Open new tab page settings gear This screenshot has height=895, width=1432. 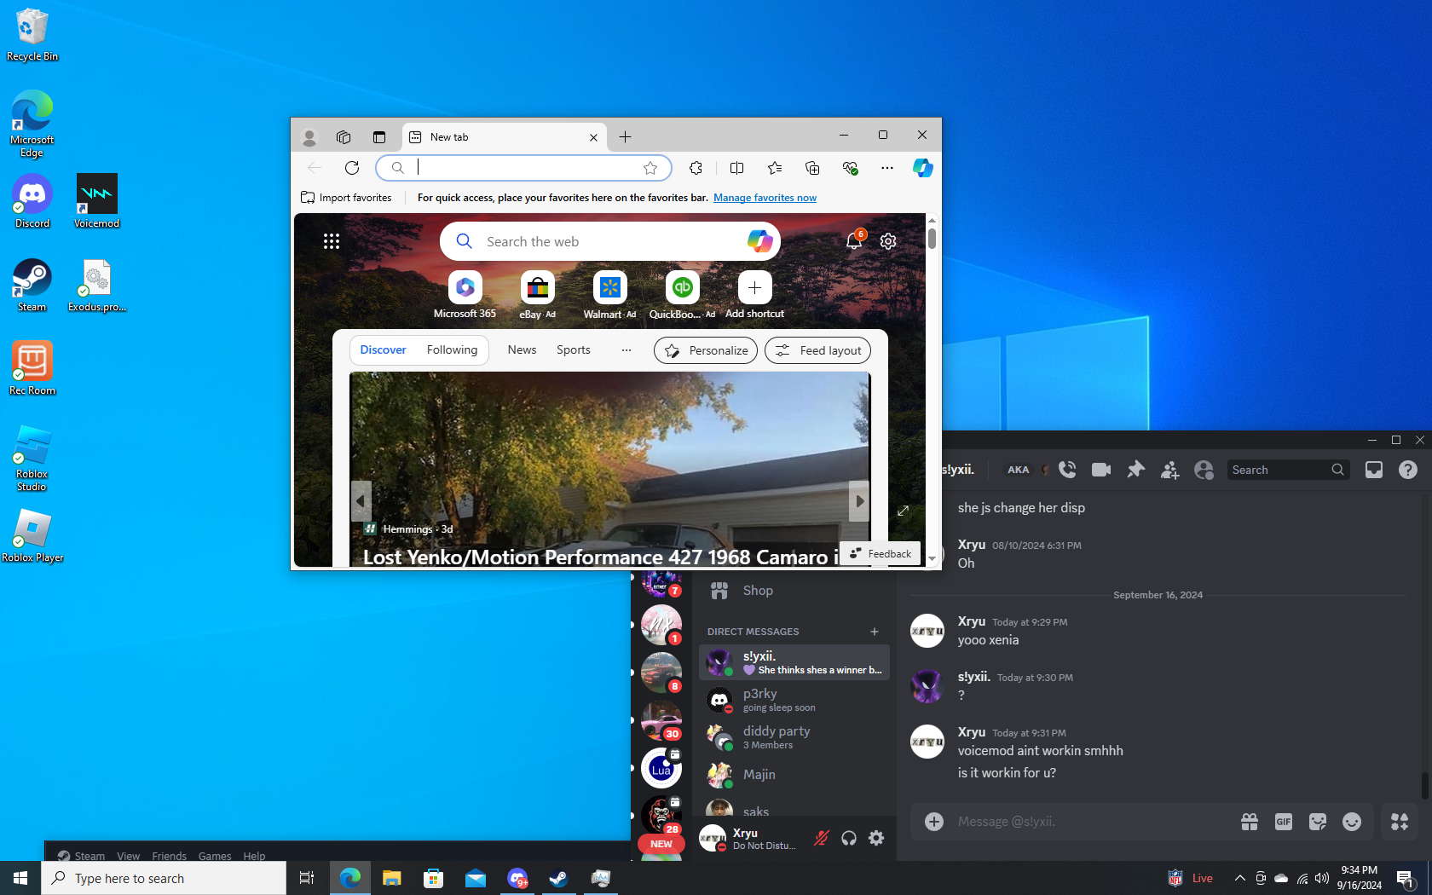[x=888, y=241]
